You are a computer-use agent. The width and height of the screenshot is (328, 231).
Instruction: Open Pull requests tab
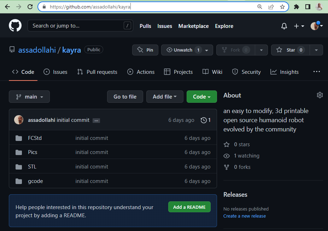click(x=97, y=72)
